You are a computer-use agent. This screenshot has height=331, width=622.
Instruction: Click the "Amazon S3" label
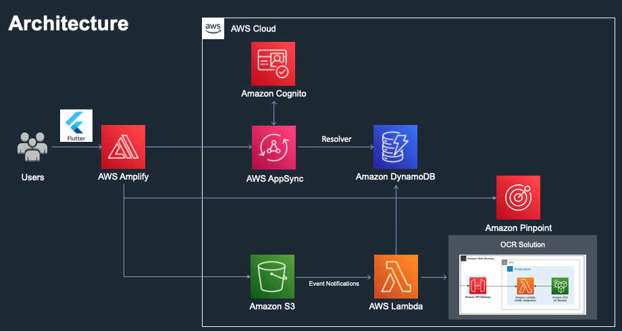(x=272, y=307)
